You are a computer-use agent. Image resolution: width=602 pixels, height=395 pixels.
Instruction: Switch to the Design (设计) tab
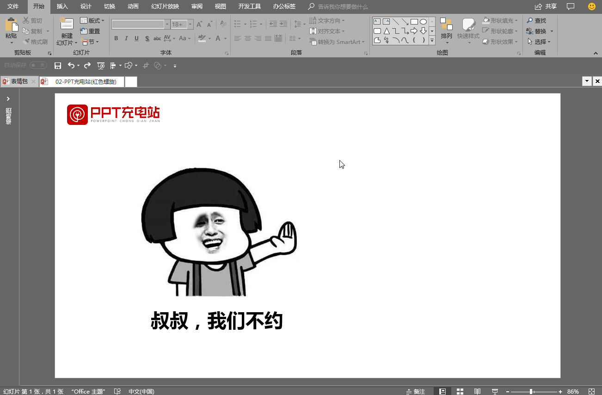pos(86,6)
